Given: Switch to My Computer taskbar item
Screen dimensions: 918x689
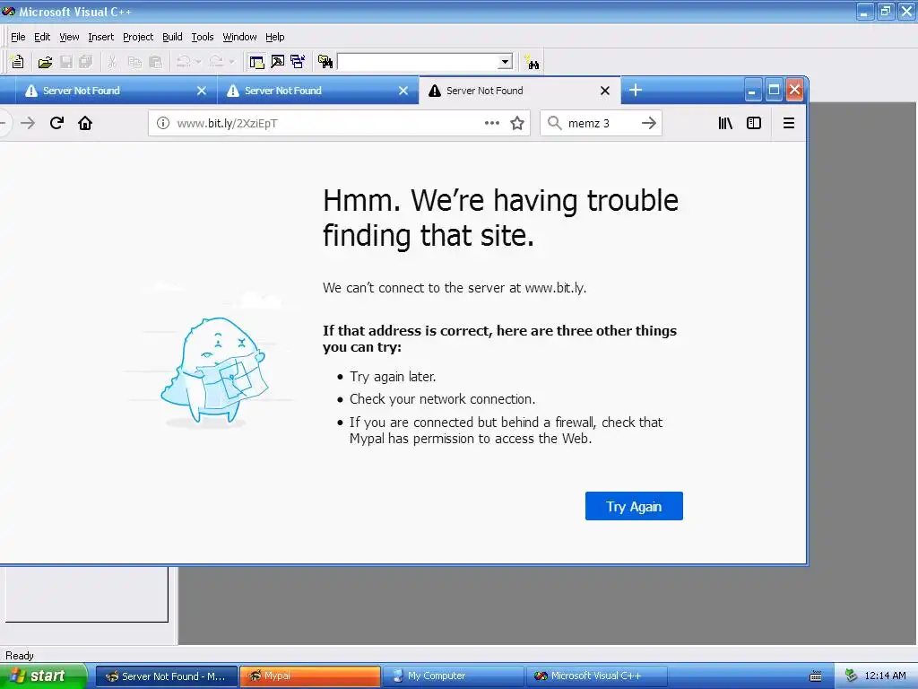Looking at the screenshot, I should (x=453, y=676).
